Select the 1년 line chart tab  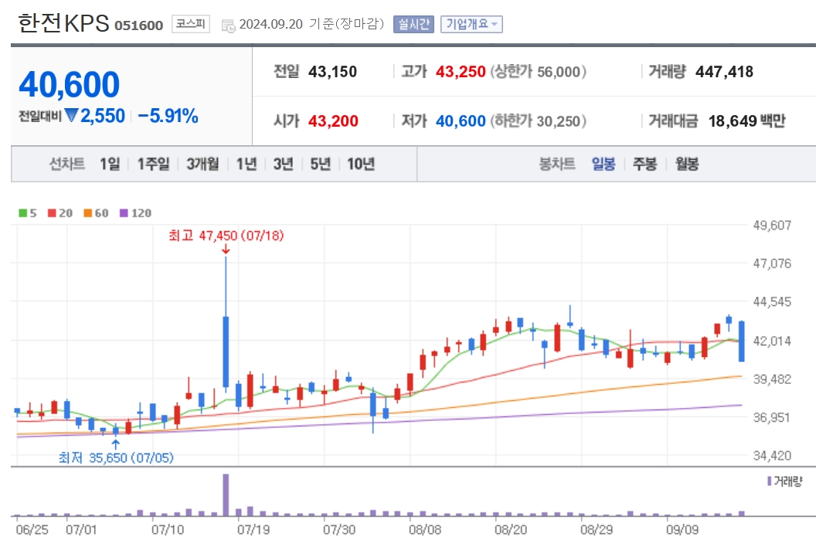(246, 164)
